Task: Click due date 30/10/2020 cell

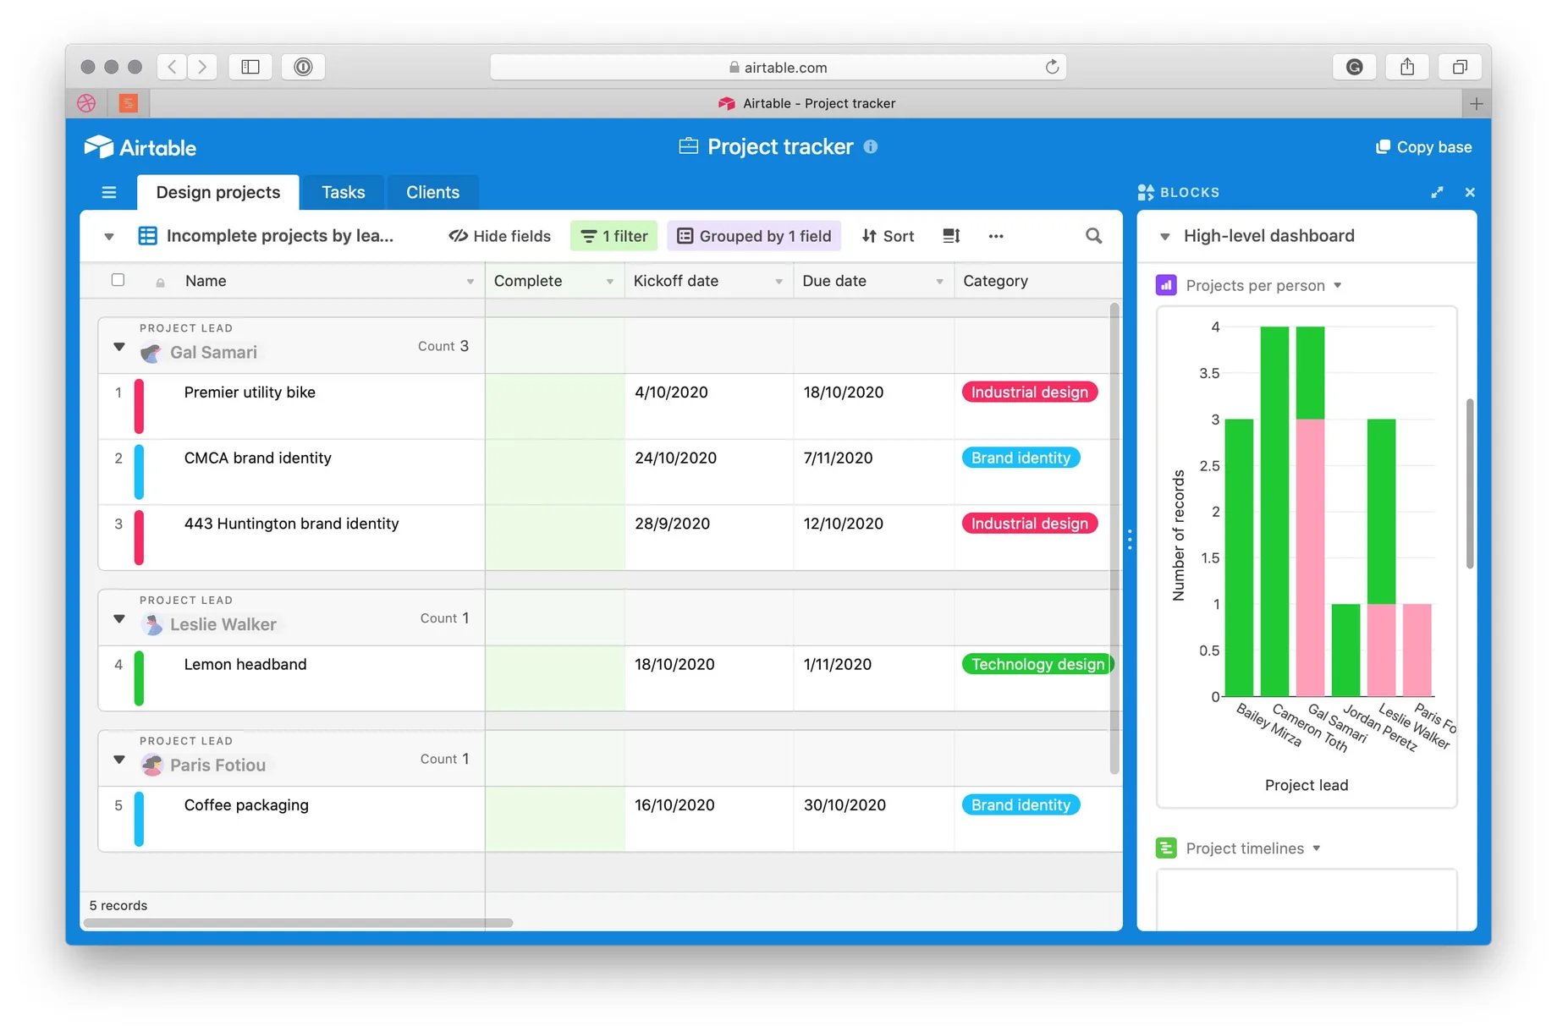Action: click(873, 819)
